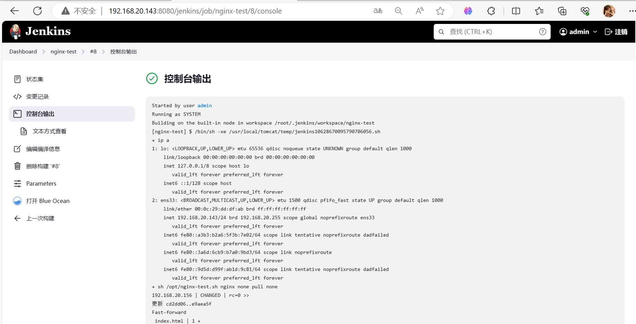Screen dimensions: 636x324
Task: Open the Copilot brain icon in toolbar
Action: [468, 11]
